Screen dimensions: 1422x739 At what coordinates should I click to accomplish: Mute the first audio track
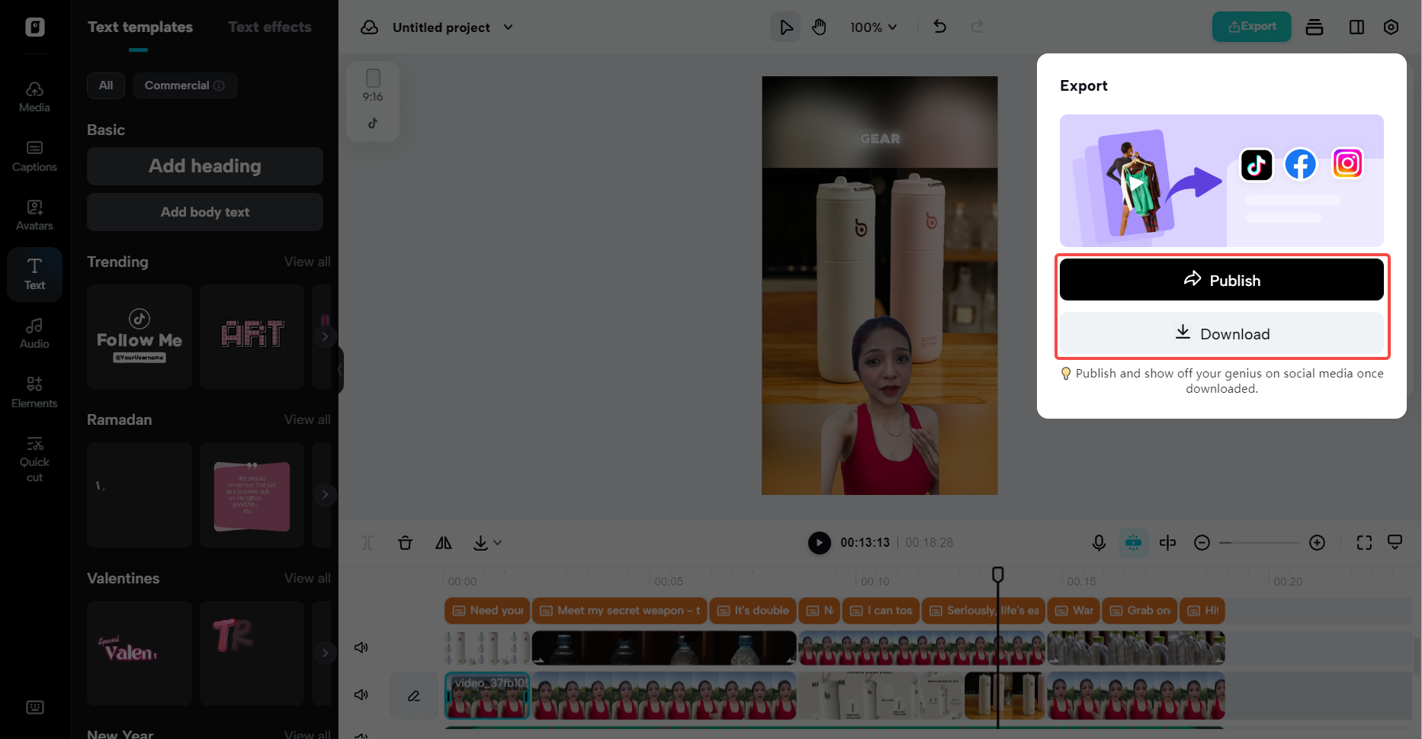(361, 647)
